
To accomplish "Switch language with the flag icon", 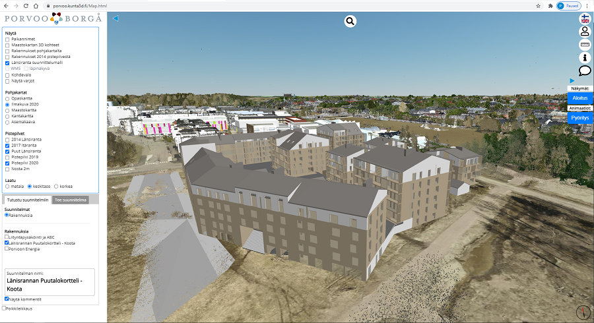I will point(585,18).
